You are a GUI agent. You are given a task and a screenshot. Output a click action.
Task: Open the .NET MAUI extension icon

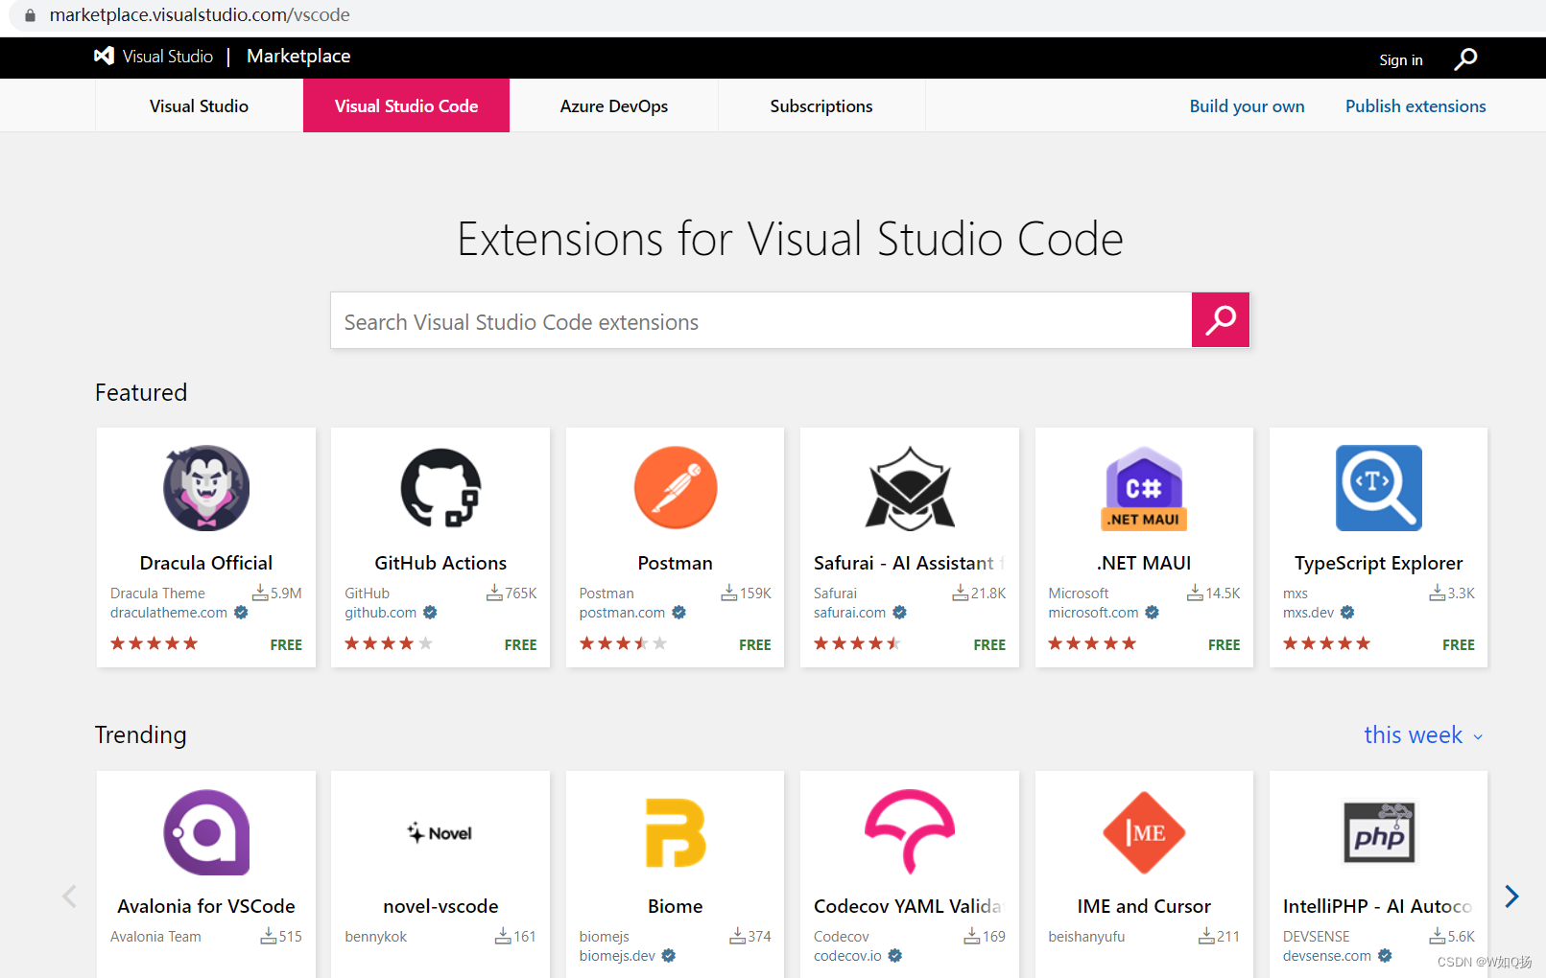coord(1143,487)
